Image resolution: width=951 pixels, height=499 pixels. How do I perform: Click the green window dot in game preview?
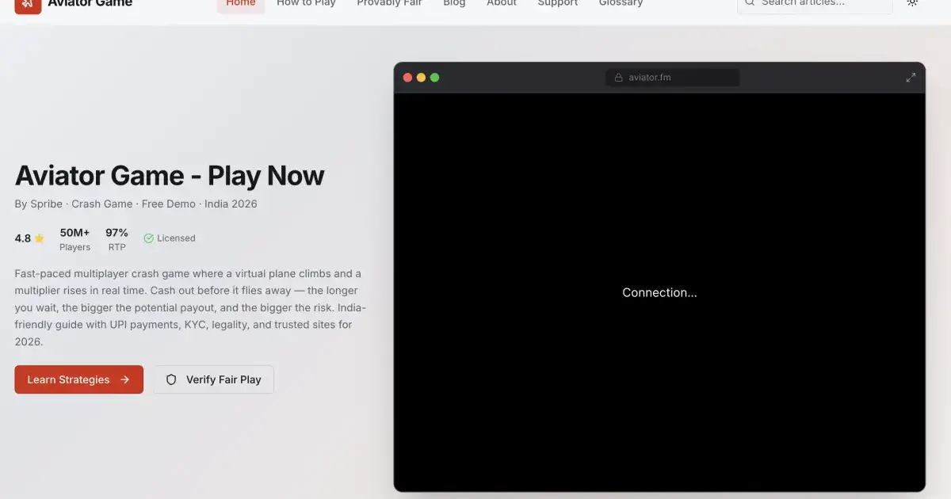point(434,78)
